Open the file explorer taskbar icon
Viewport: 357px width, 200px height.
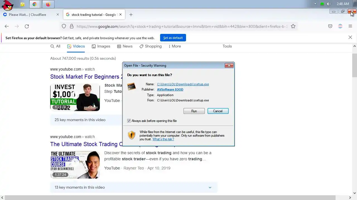point(22,4)
